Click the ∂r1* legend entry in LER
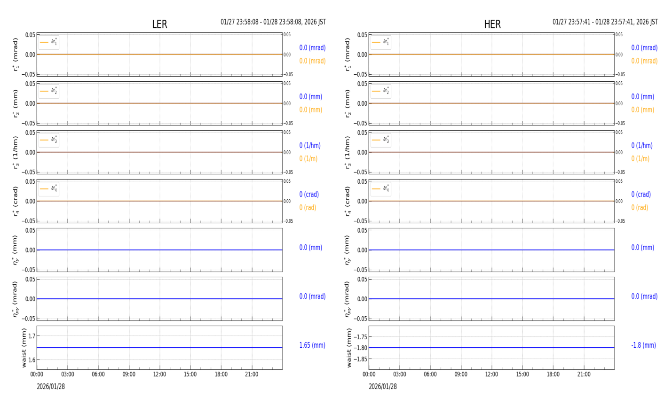This screenshot has width=664, height=406. click(49, 42)
